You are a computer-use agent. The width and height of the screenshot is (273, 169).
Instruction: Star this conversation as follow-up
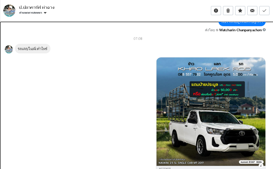pos(240,11)
